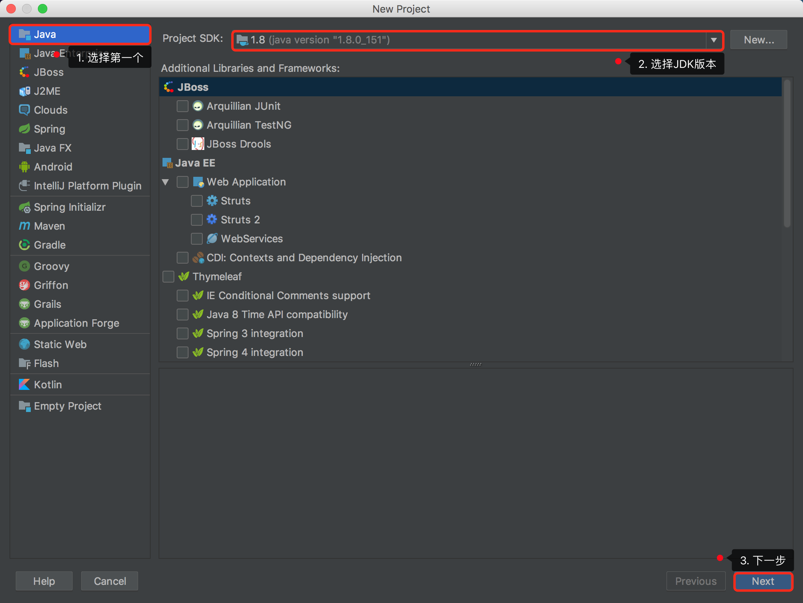Viewport: 803px width, 603px height.
Task: Tick the Struts checkbox
Action: pyautogui.click(x=197, y=201)
